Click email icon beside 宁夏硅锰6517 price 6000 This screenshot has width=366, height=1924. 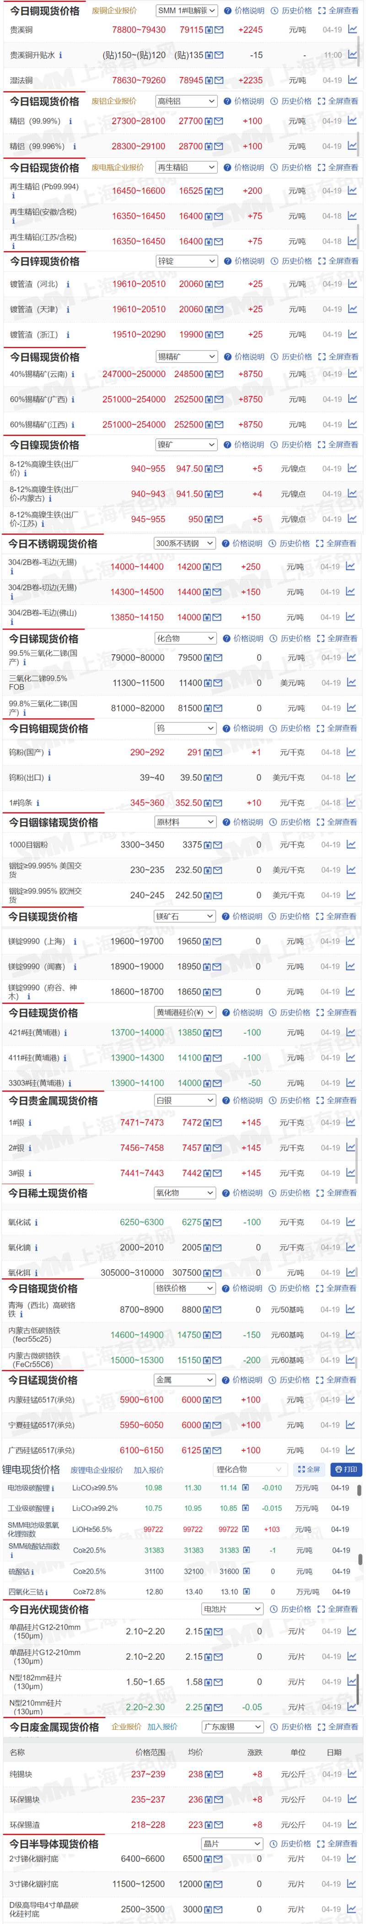click(218, 1425)
